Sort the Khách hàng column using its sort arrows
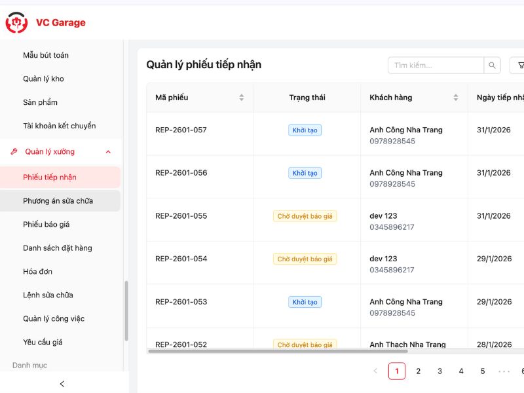524x393 pixels. tap(455, 97)
